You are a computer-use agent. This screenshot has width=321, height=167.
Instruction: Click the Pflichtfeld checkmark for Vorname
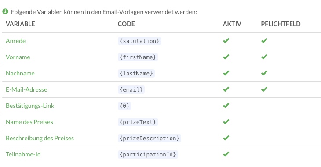[x=264, y=57]
